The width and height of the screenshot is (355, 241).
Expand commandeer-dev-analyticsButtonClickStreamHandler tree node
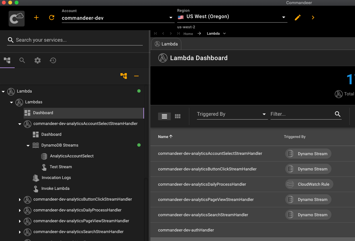20,200
